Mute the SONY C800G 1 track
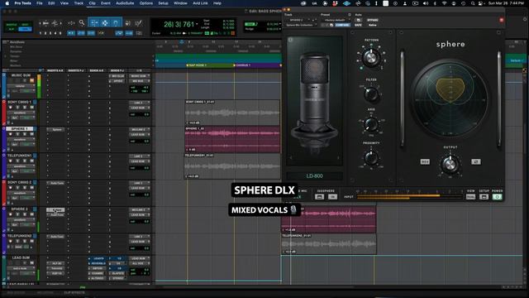529x298 pixels. [31, 107]
